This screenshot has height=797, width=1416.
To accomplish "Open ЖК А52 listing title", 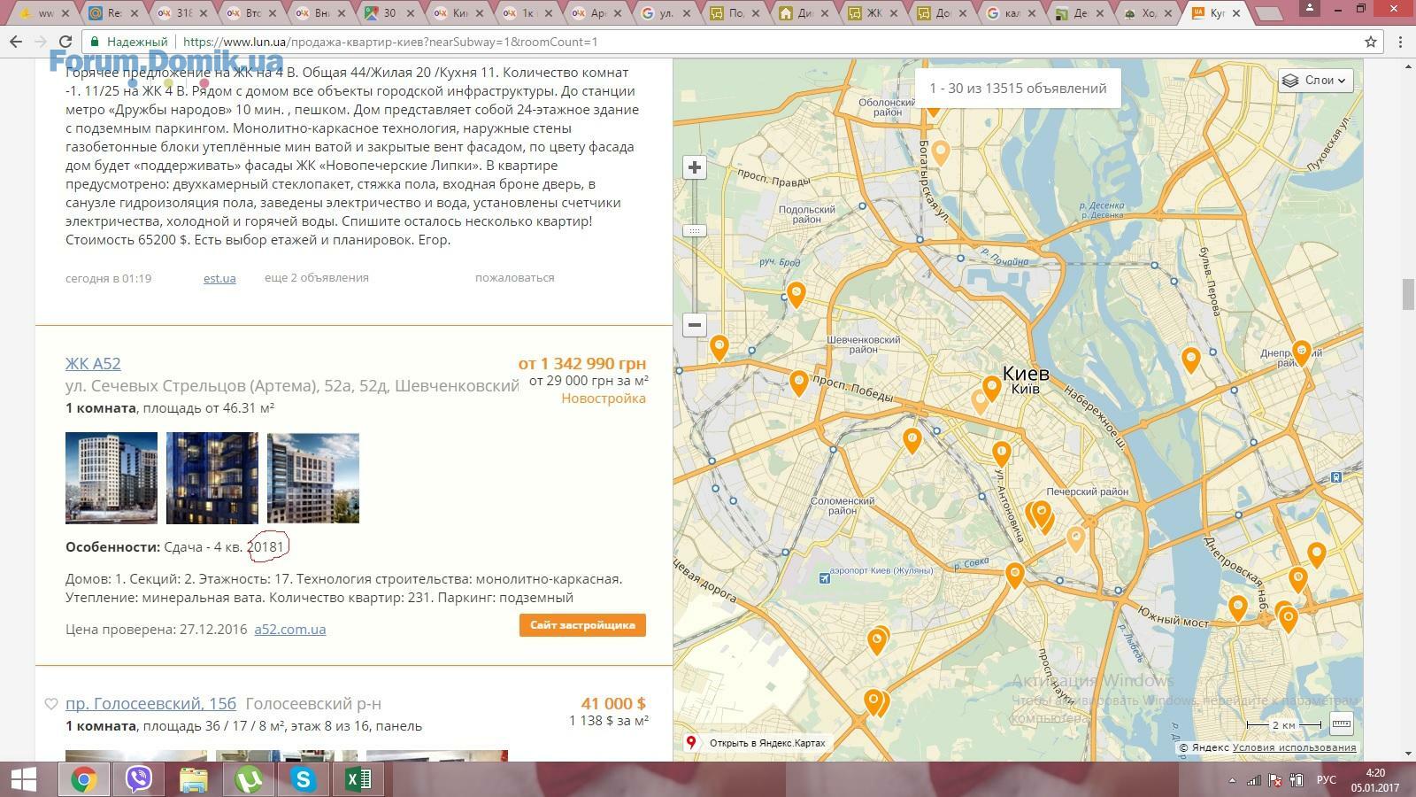I will coord(93,363).
